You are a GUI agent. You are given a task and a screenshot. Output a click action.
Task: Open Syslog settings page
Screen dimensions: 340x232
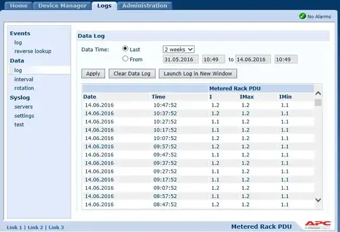(x=25, y=116)
